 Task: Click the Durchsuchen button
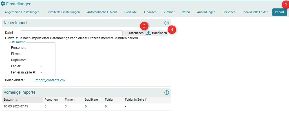tap(134, 33)
